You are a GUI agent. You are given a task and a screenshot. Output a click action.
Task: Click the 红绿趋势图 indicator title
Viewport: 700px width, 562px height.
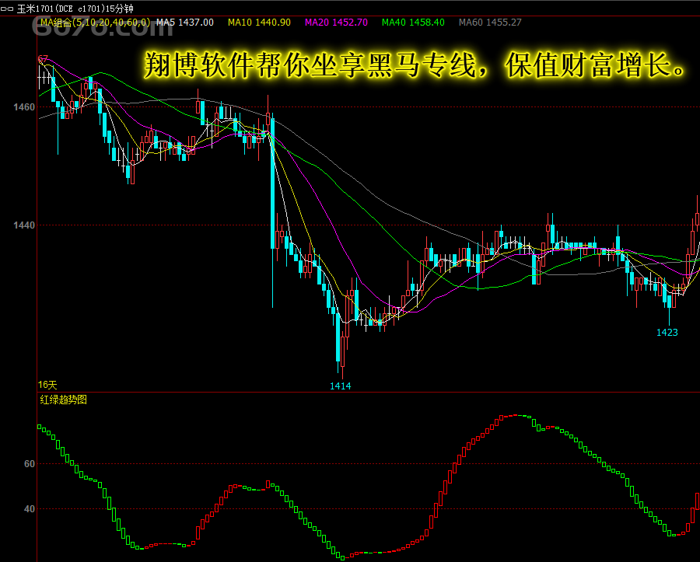point(64,400)
